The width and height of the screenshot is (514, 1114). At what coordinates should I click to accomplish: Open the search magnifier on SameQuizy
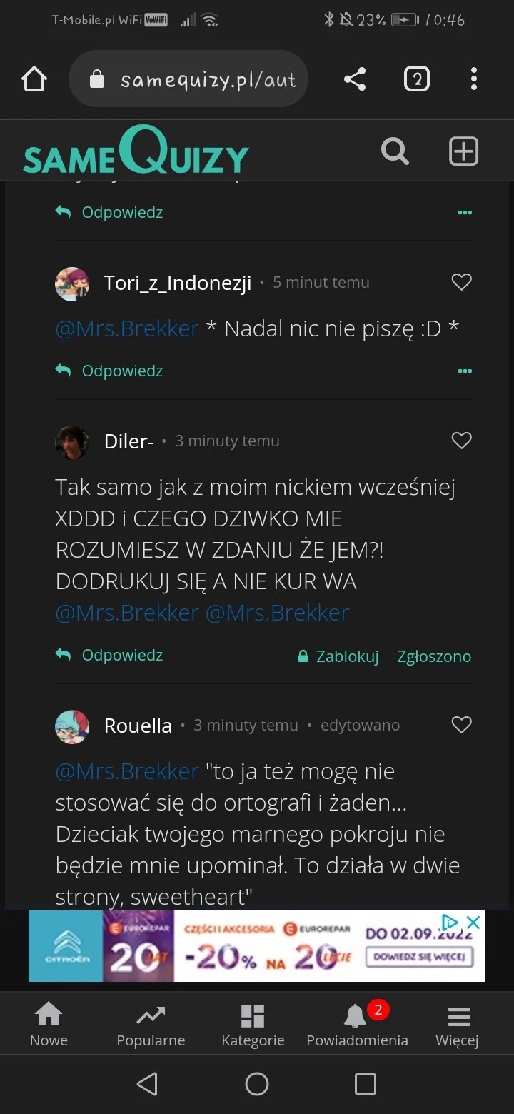tap(395, 151)
